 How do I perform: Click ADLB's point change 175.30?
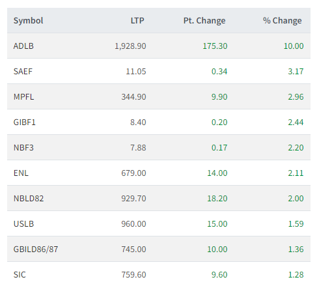click(x=215, y=46)
